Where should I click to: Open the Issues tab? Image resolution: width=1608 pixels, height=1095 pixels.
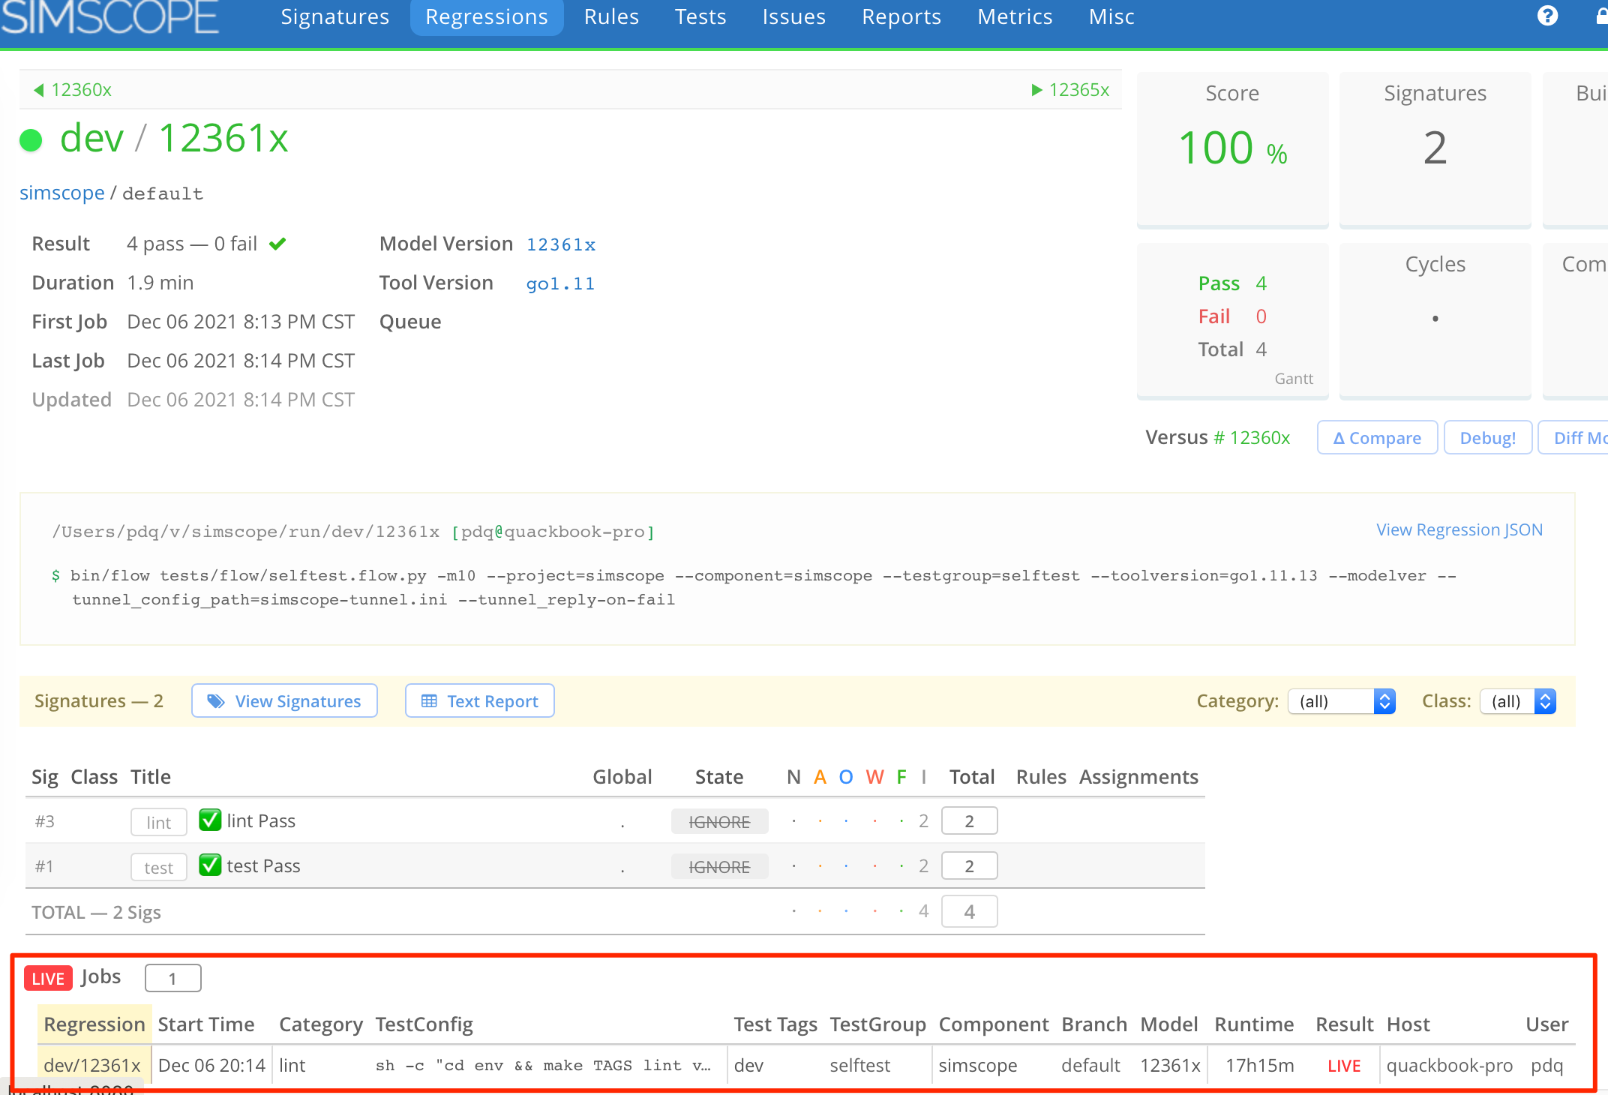793,16
